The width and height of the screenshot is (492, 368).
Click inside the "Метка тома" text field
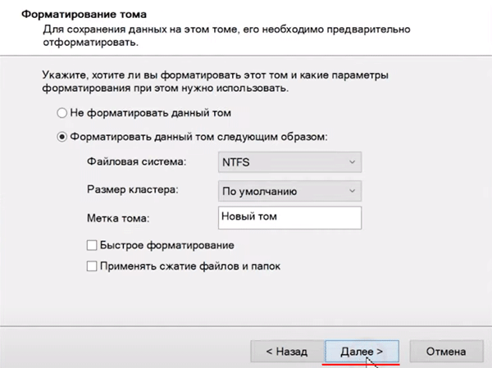click(289, 218)
